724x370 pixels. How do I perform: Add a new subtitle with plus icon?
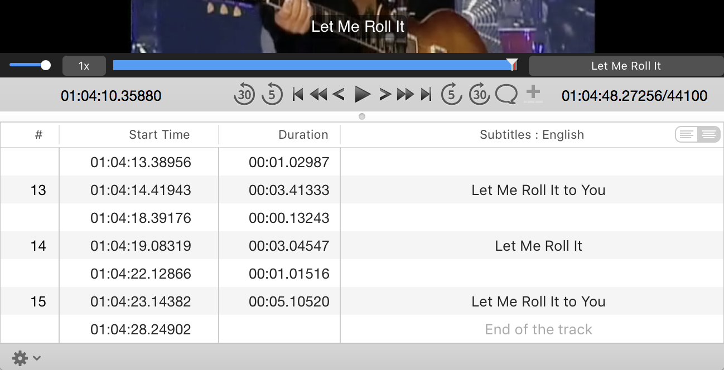pos(533,94)
